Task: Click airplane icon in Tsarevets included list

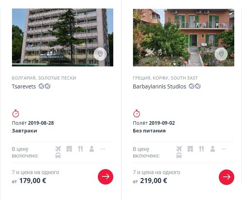Action: [x=58, y=149]
